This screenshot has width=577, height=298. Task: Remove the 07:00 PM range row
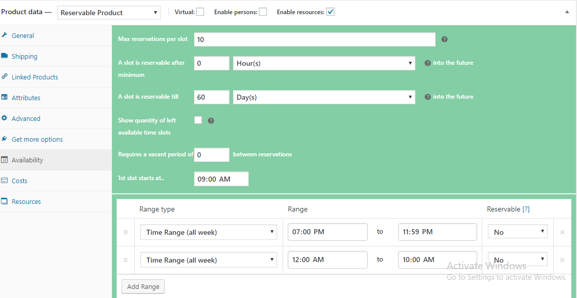tap(562, 232)
